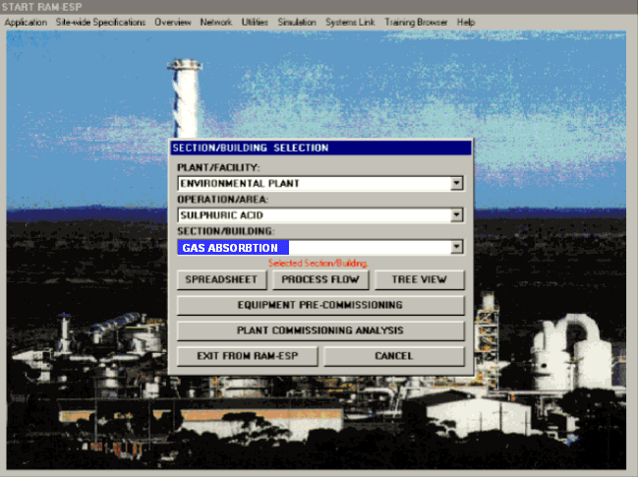The height and width of the screenshot is (477, 638).
Task: Open the Overview menu
Action: [172, 23]
